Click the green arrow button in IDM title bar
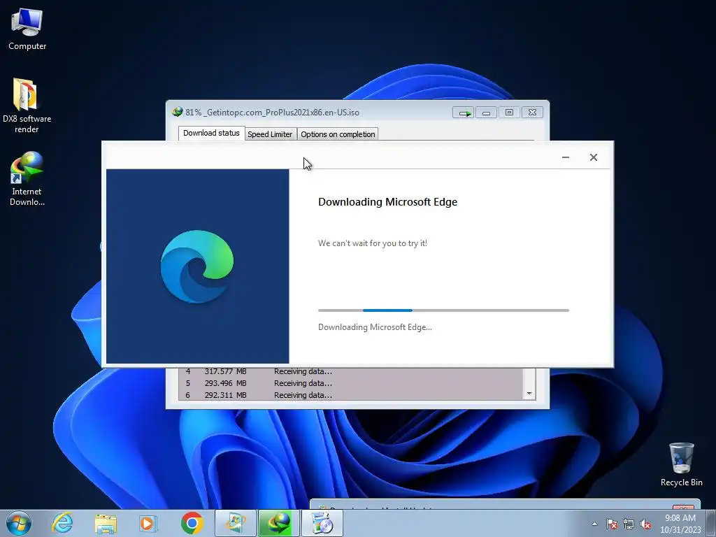Screen dimensions: 716x537 464,113
